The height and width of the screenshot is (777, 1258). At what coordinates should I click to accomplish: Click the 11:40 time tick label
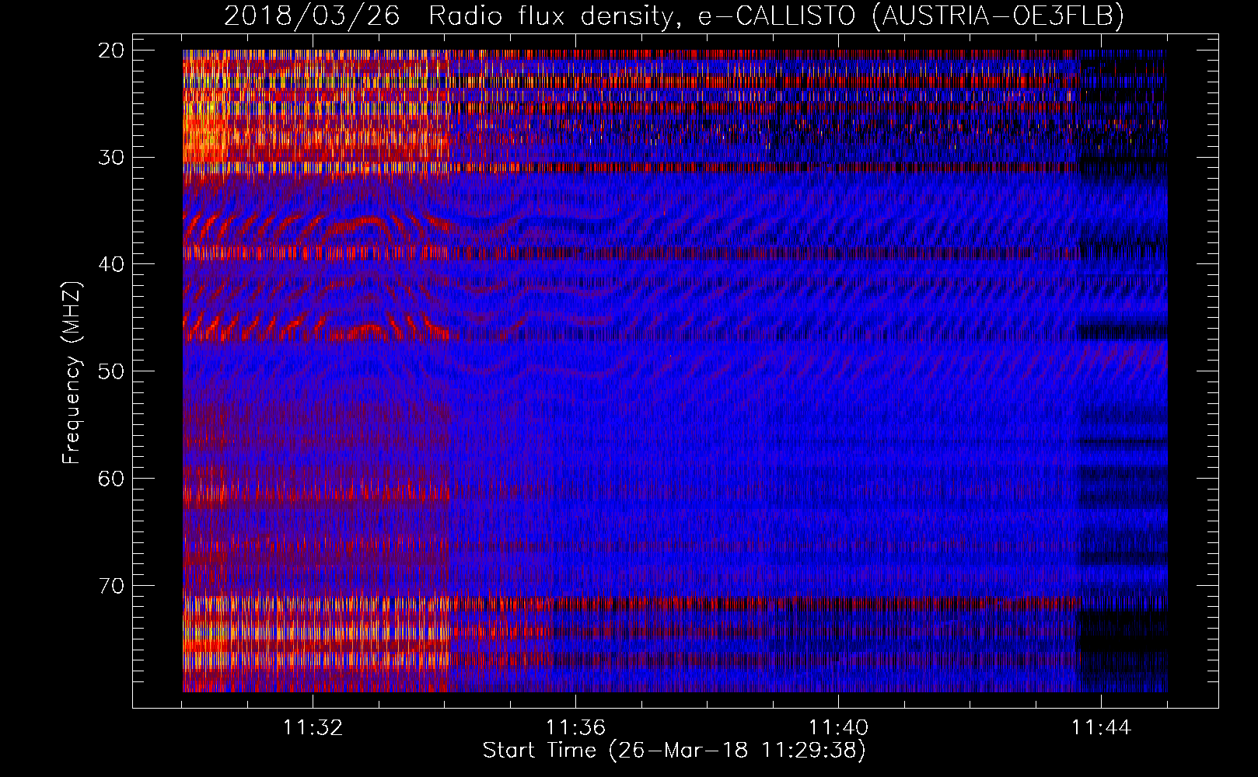(838, 728)
